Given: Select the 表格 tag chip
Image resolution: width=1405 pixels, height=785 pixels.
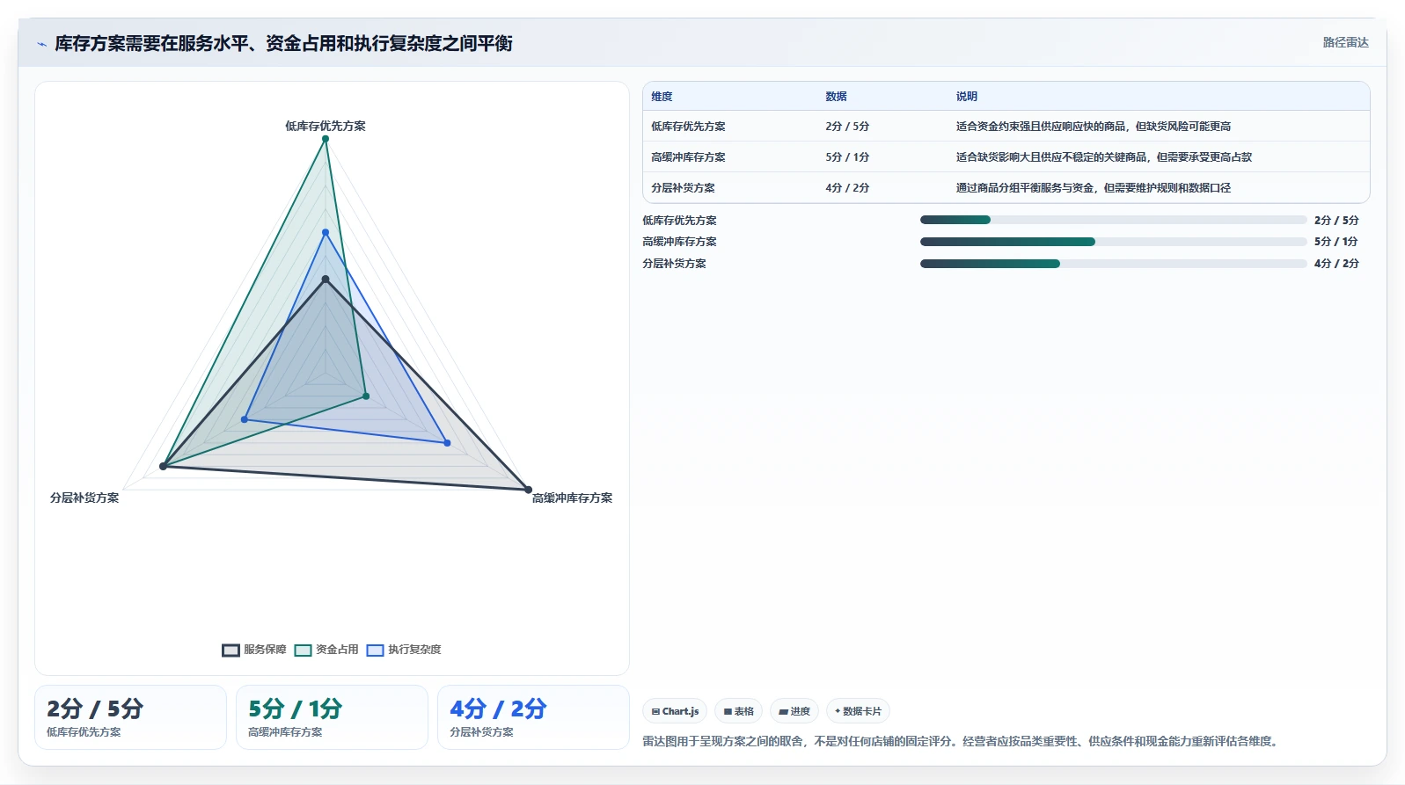Looking at the screenshot, I should 738,711.
